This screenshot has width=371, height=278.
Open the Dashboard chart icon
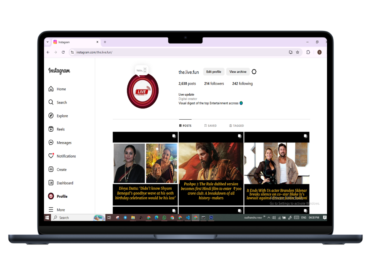(51, 183)
